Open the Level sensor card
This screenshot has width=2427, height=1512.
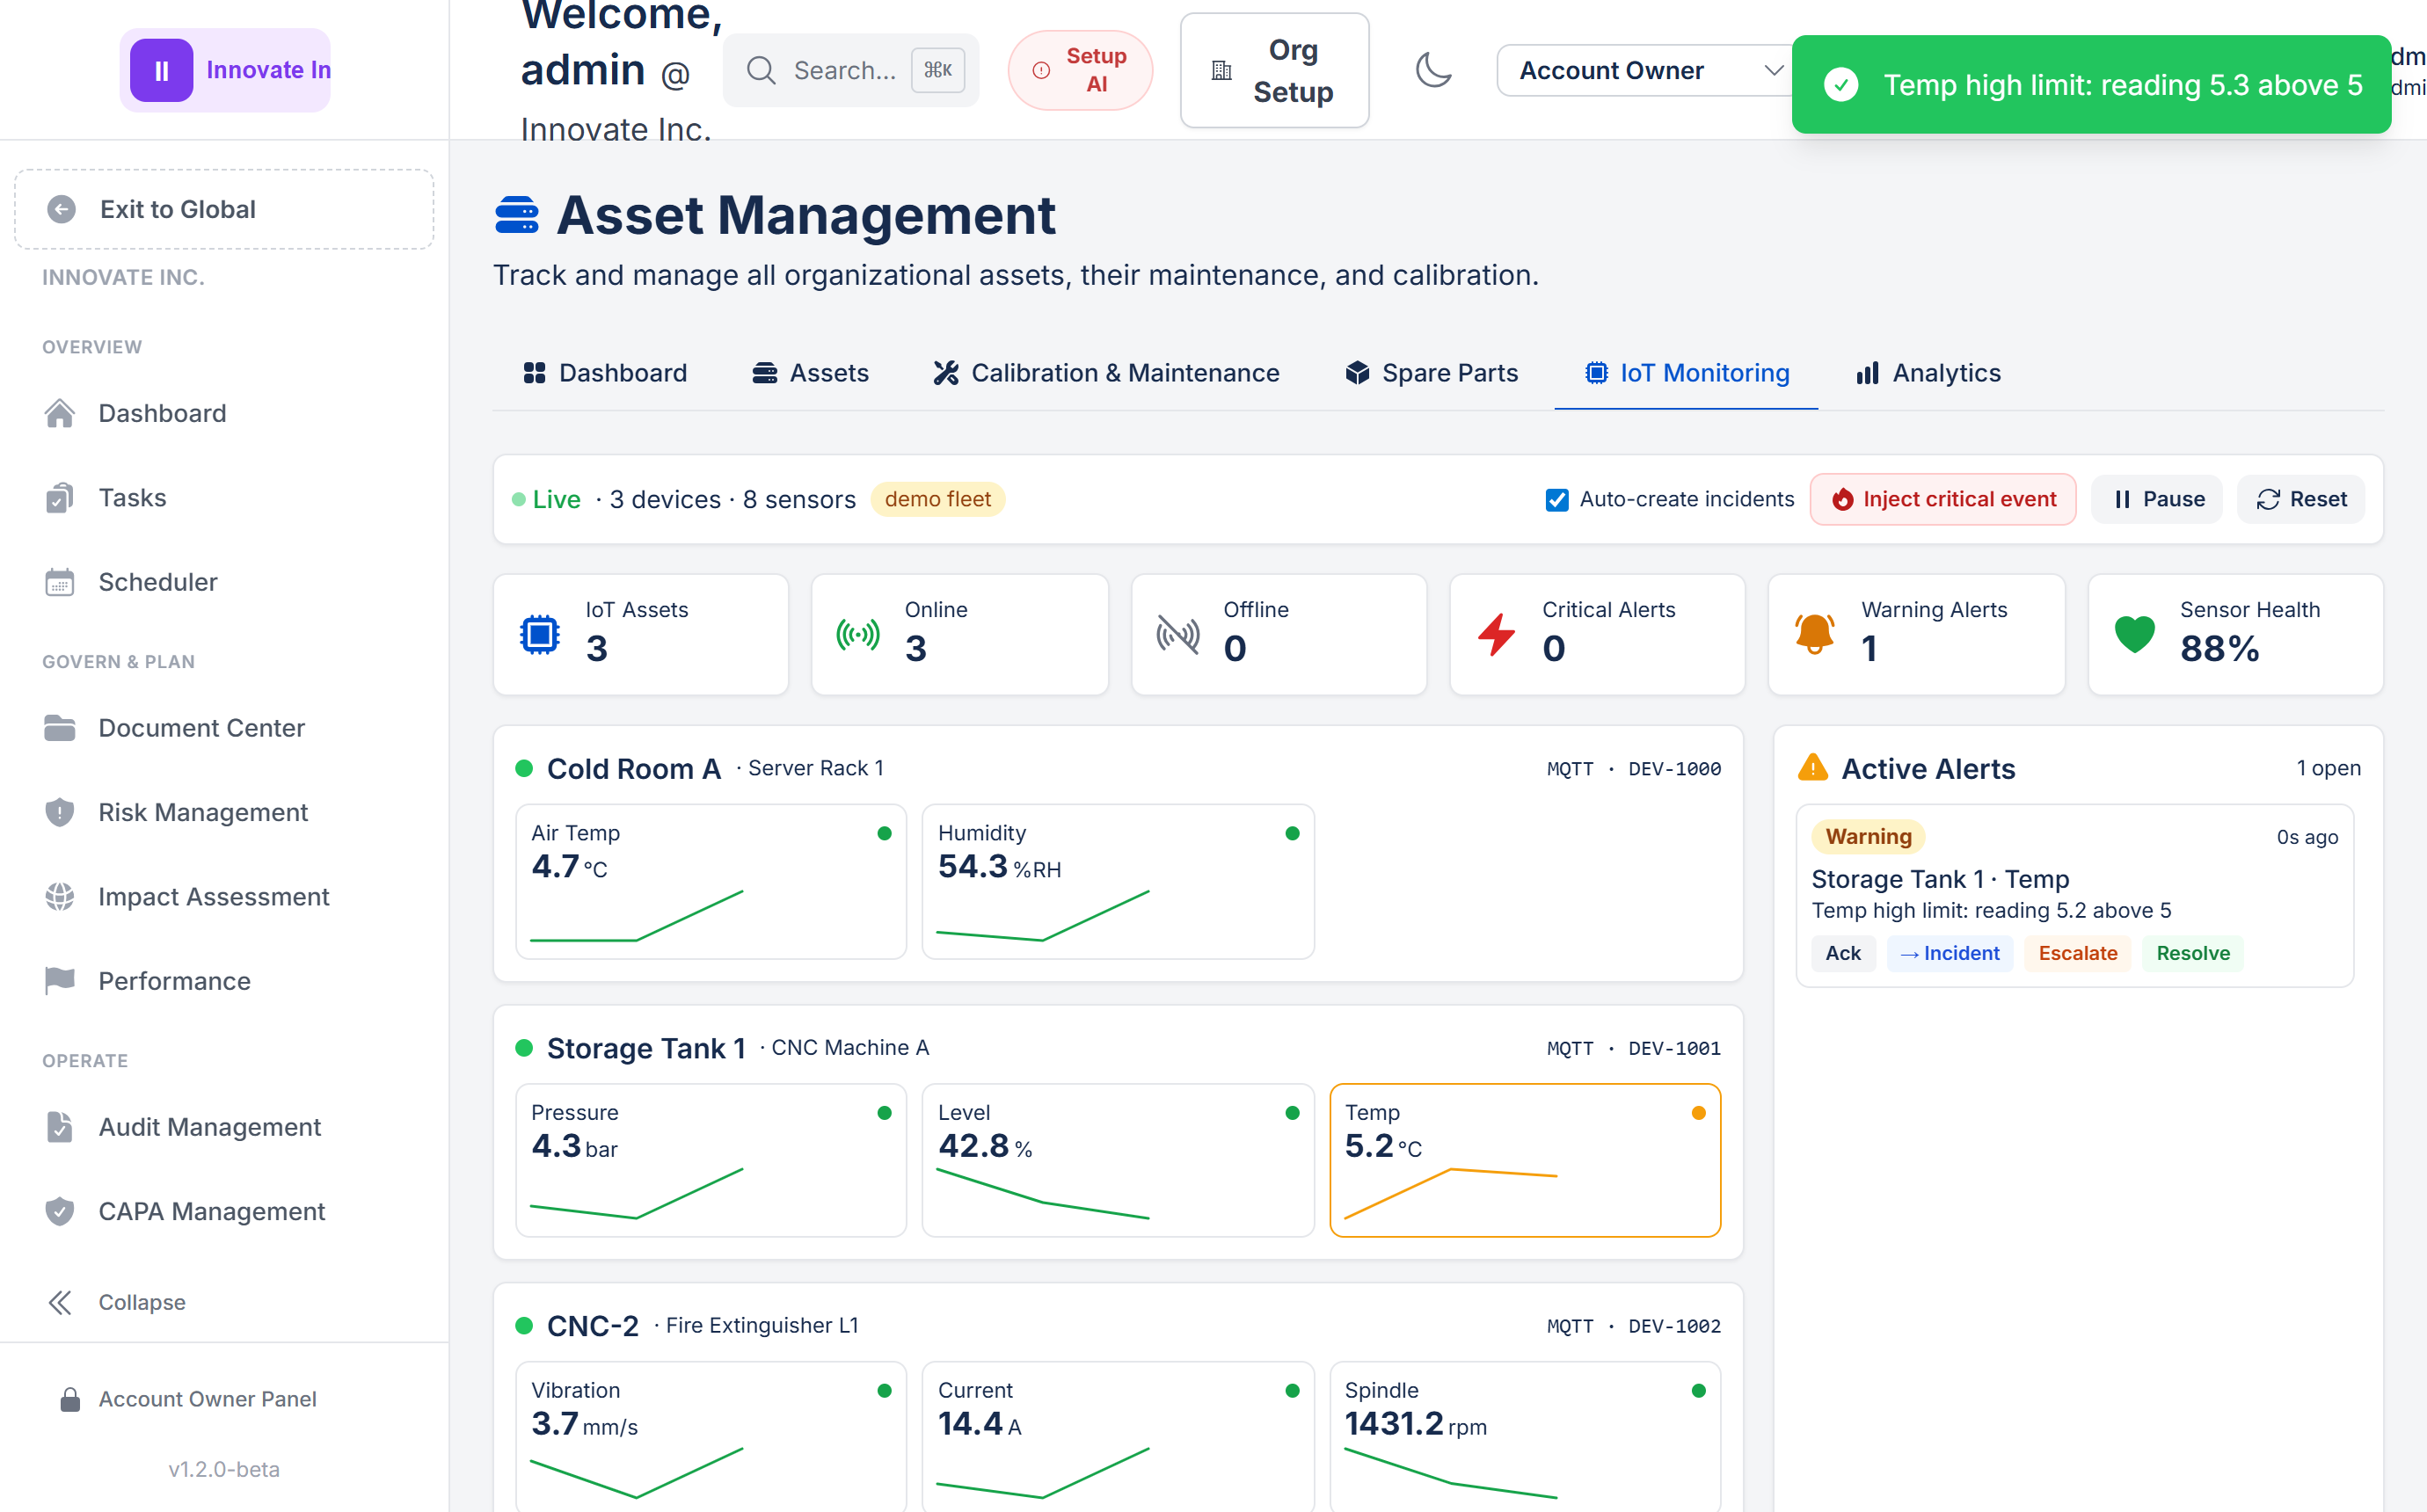click(x=1117, y=1160)
